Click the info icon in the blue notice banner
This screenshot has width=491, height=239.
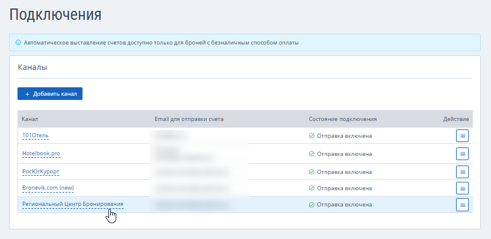(18, 43)
